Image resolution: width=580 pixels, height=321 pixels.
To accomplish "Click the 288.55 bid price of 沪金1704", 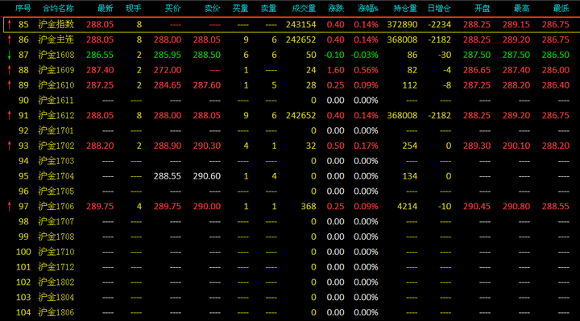I will tap(168, 176).
